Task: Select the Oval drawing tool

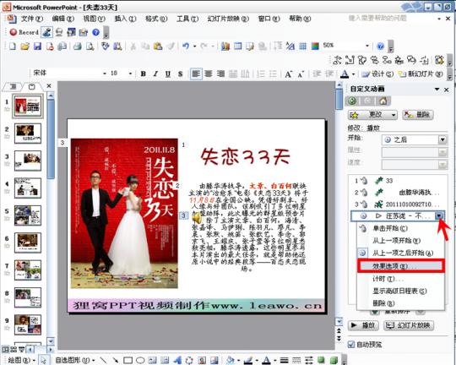Action: [x=140, y=360]
